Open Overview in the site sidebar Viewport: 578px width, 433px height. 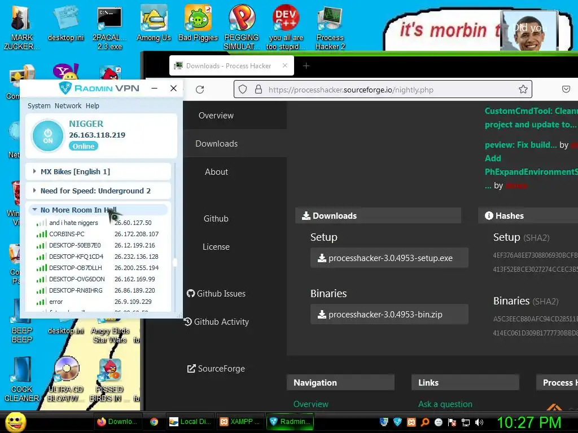216,115
